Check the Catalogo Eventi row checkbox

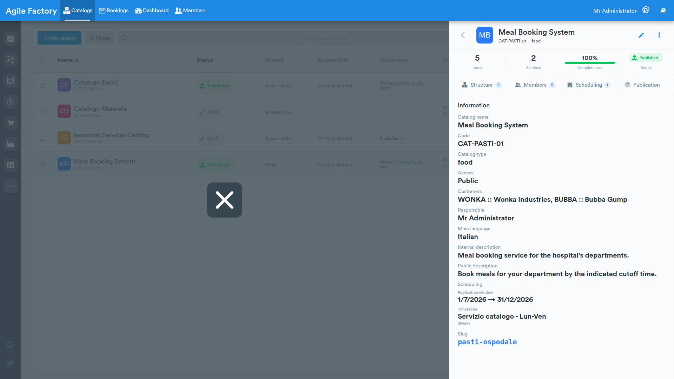click(42, 86)
